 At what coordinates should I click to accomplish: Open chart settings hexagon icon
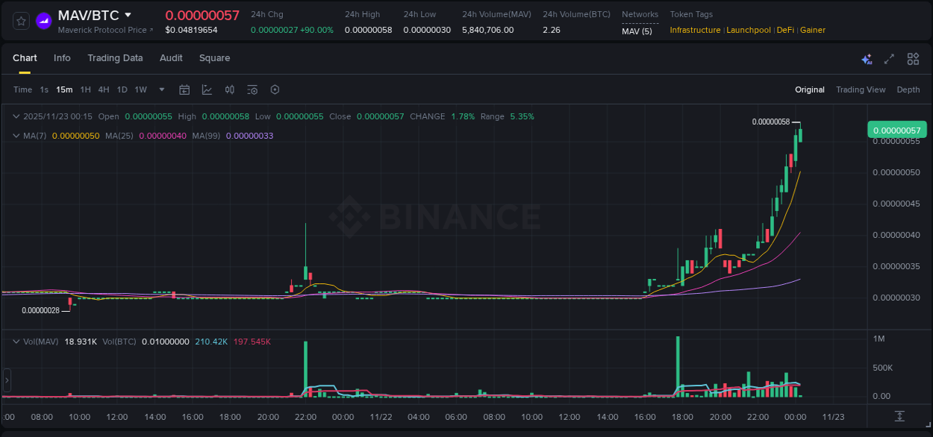(275, 89)
